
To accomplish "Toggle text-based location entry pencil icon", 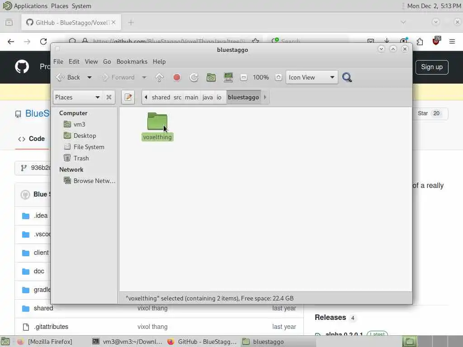I will coord(128,97).
